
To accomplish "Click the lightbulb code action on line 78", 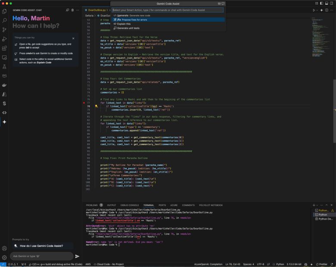I will pyautogui.click(x=96, y=106).
